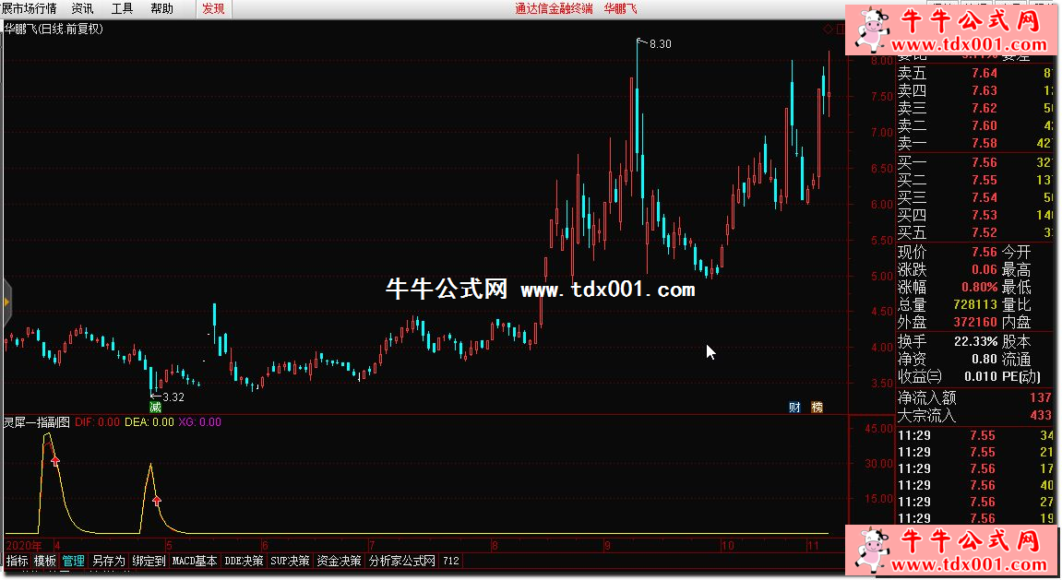
Task: Click the 买四 7.53 order row
Action: pos(975,215)
